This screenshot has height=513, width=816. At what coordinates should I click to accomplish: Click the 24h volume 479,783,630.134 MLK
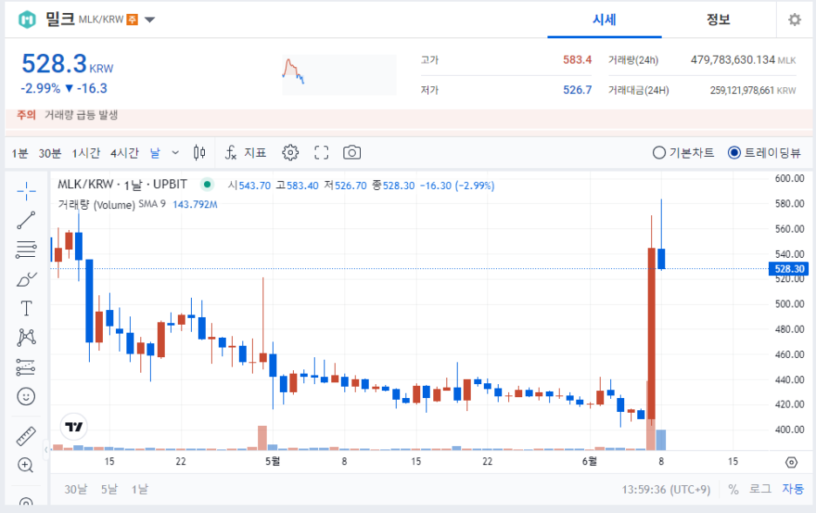coord(743,60)
